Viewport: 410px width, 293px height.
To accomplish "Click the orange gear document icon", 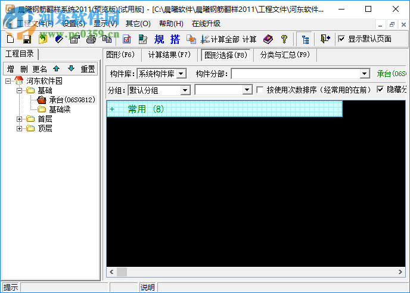I will [x=191, y=39].
